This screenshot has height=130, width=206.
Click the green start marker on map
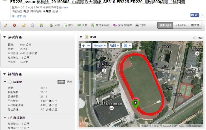(136, 104)
